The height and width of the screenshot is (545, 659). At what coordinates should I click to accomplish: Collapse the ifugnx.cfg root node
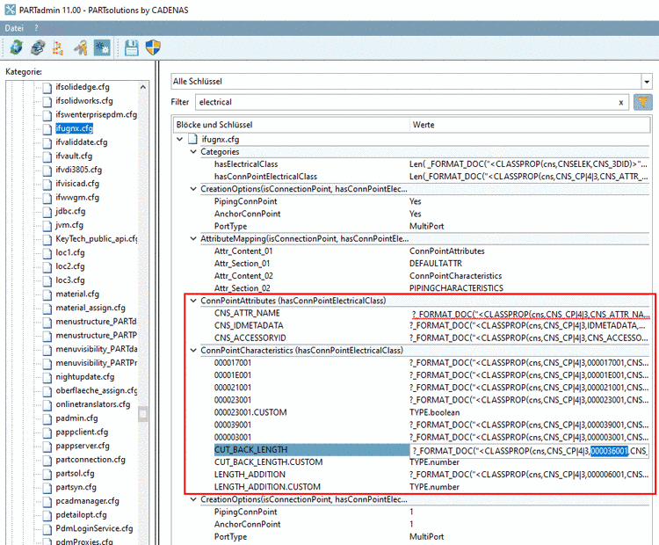[181, 139]
